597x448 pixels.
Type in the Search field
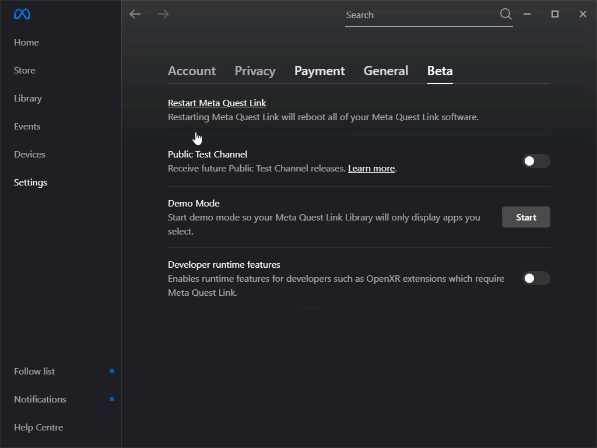click(x=420, y=15)
